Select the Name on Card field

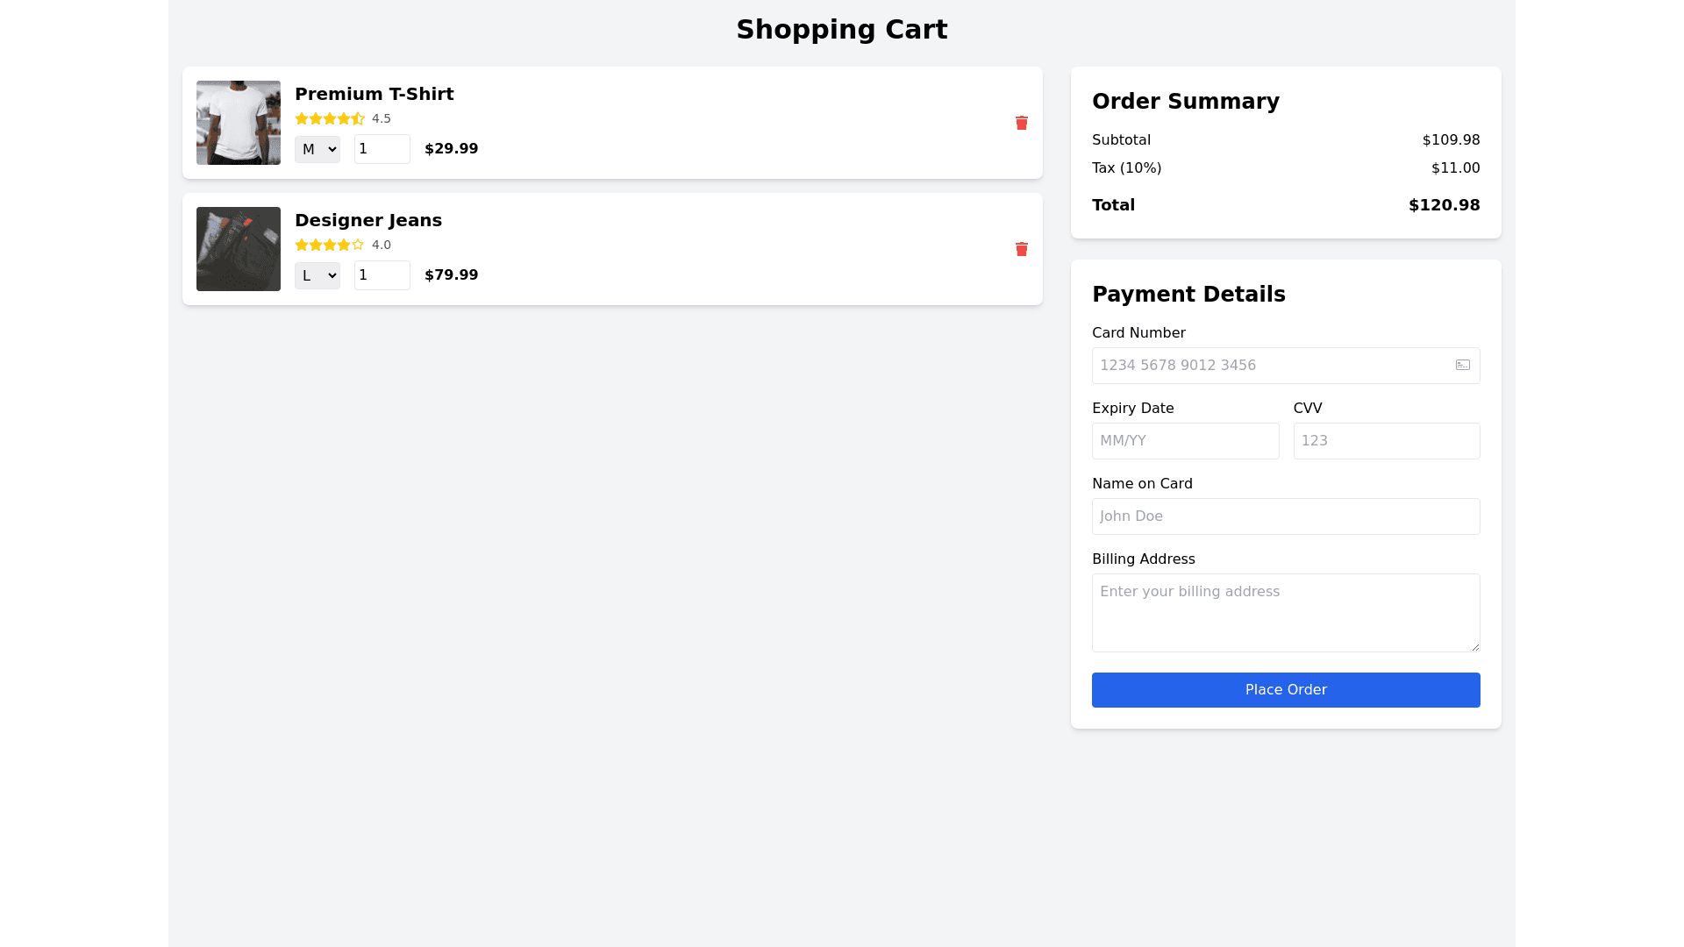coord(1285,516)
